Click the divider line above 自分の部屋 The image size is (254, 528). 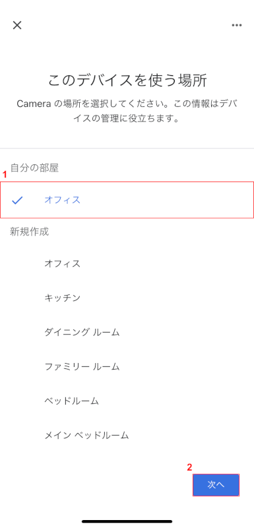(x=127, y=148)
